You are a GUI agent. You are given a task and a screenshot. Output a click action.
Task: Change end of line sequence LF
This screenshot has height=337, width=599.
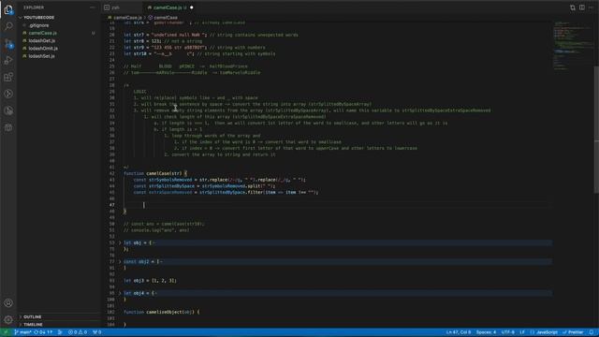click(x=522, y=332)
